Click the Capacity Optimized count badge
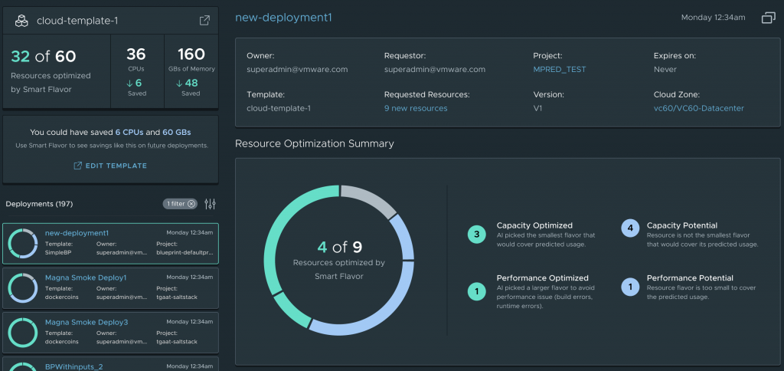Viewport: 784px width, 371px height. tap(476, 235)
